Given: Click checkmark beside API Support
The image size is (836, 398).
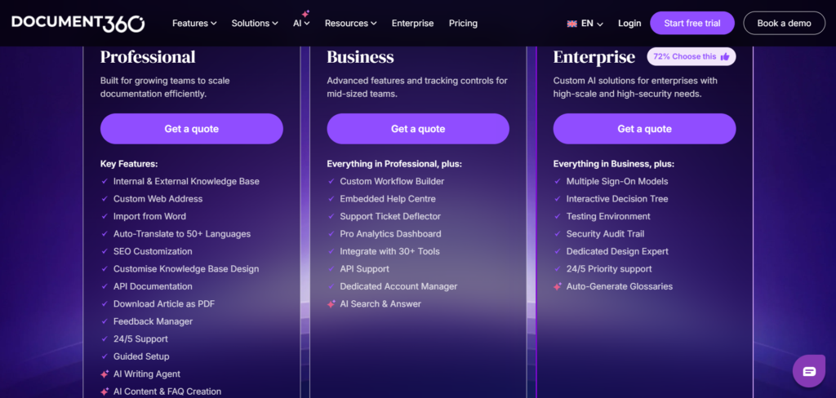Looking at the screenshot, I should click(x=331, y=269).
